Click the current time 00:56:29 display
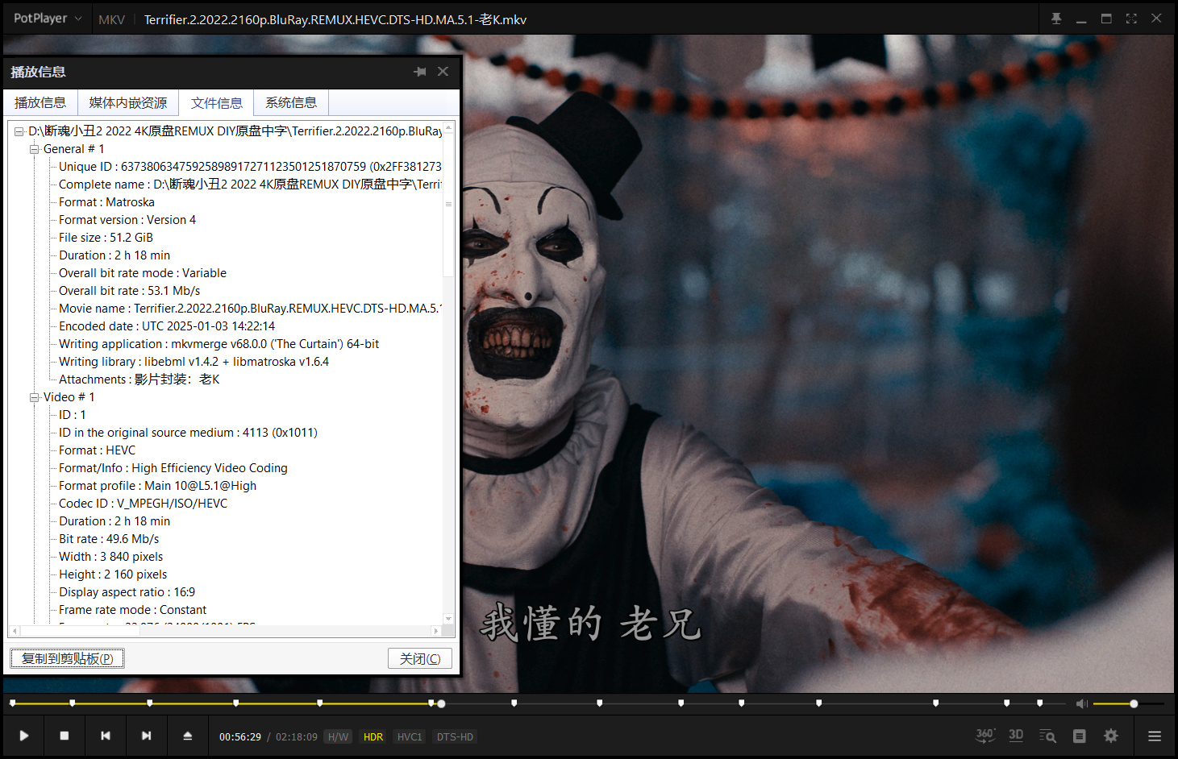 coord(240,736)
